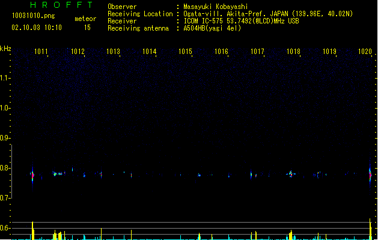Viewport: 378px width, 240px height.
Task: Click time axis marker 1014
Action: [150, 52]
